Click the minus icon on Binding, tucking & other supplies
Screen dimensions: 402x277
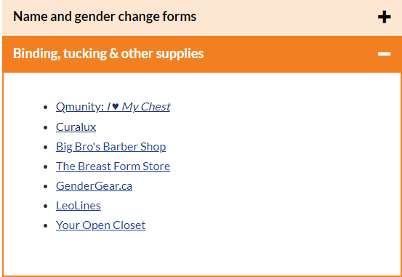pyautogui.click(x=384, y=54)
